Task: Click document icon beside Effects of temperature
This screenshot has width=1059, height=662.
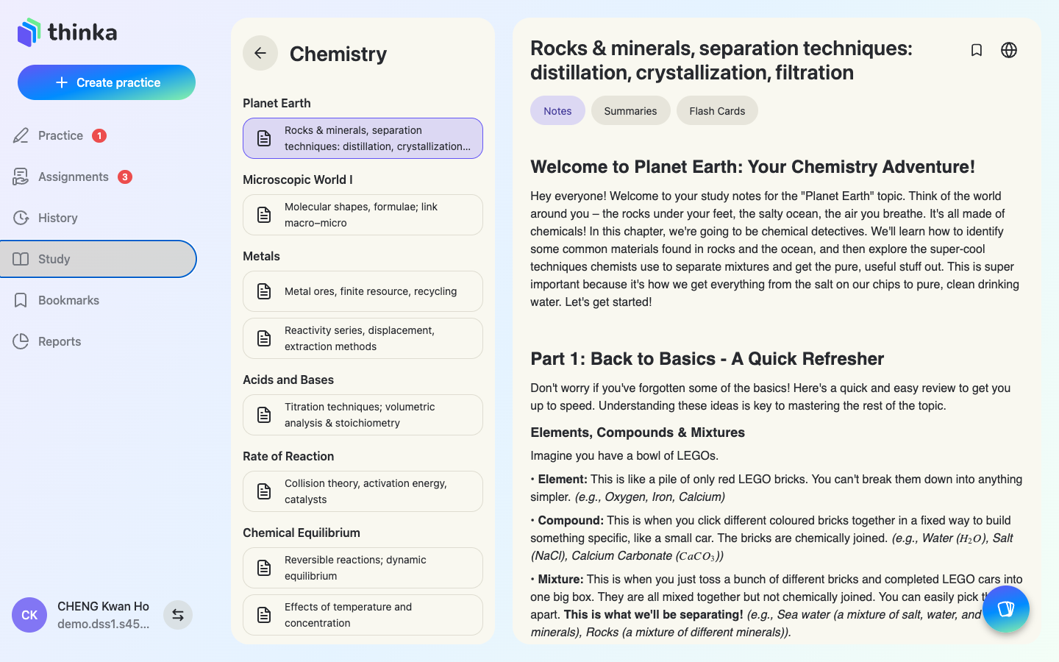Action: [x=264, y=615]
